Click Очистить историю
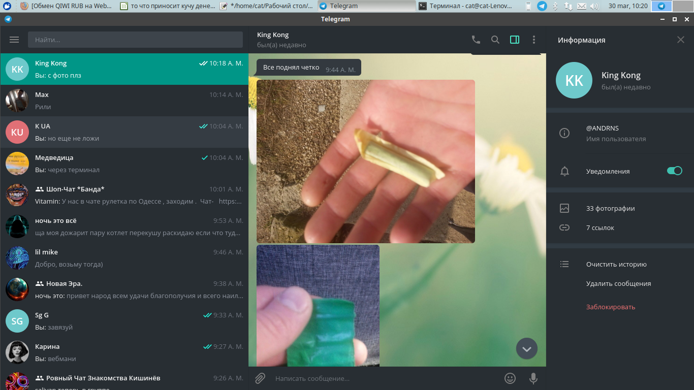 click(616, 264)
